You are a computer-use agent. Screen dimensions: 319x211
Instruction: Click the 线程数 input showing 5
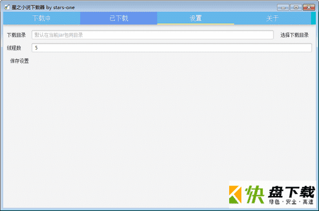point(172,48)
